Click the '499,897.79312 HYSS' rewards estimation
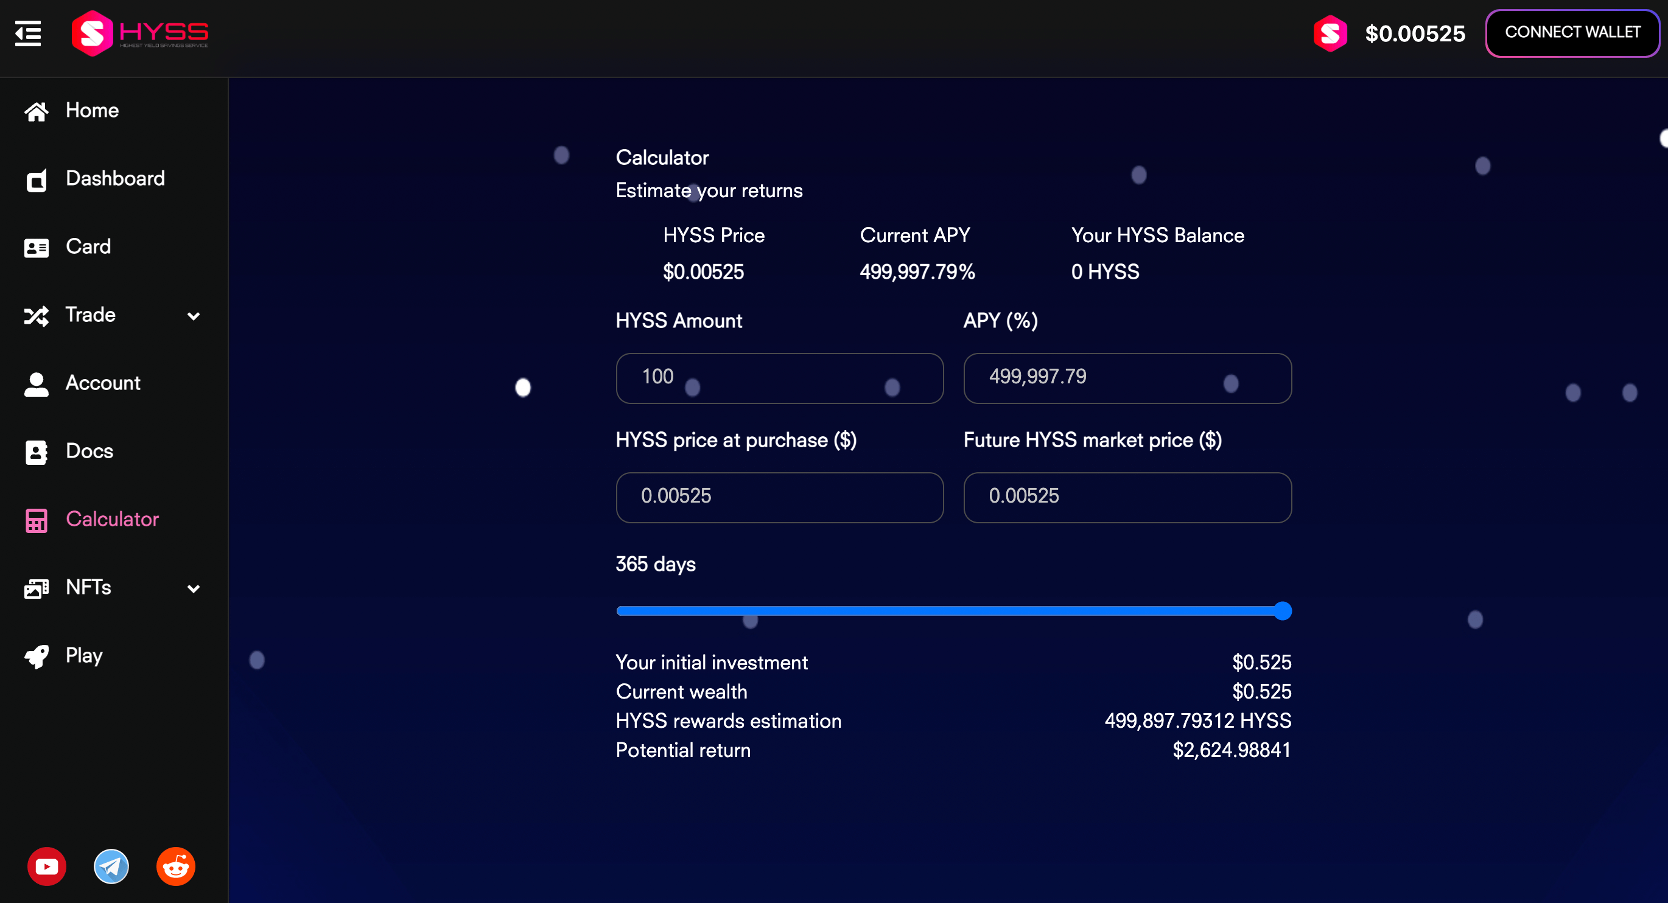Viewport: 1668px width, 903px height. pos(1198,721)
